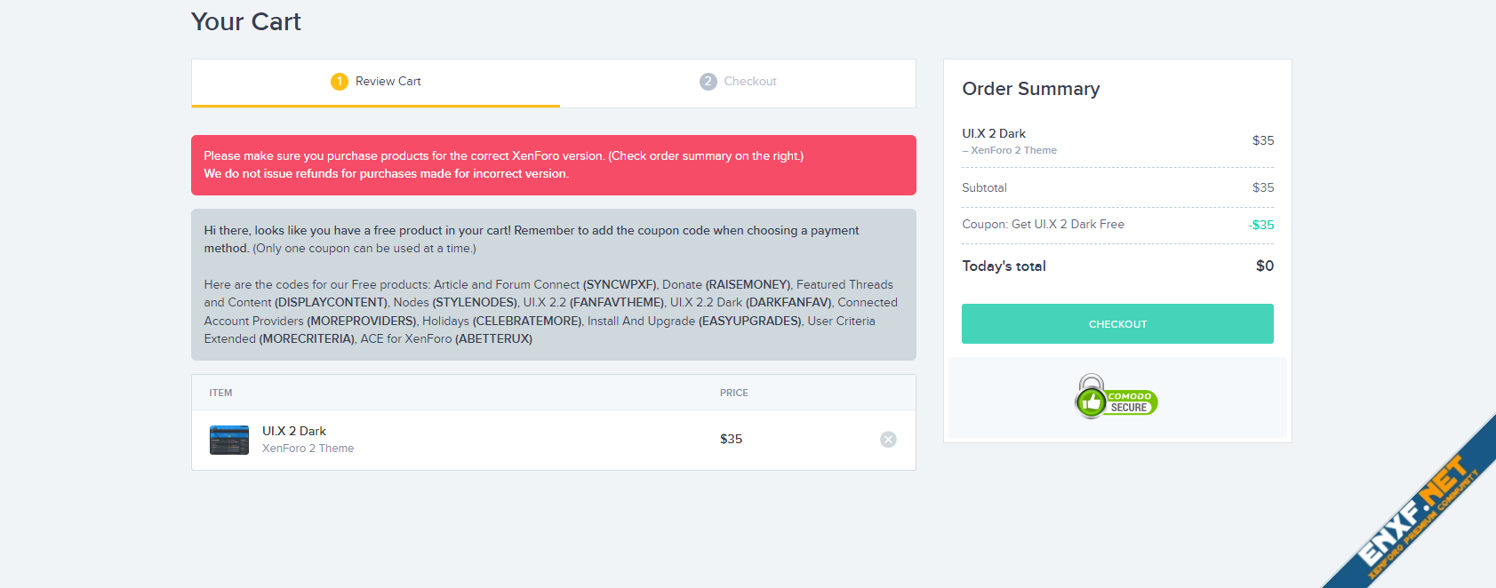Click the $0 total amount
1496x588 pixels.
1265,266
